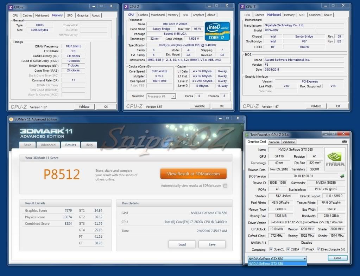Click the Intel Core i7 logo badge
Viewport: 360px width, 276px height.
coord(217,31)
